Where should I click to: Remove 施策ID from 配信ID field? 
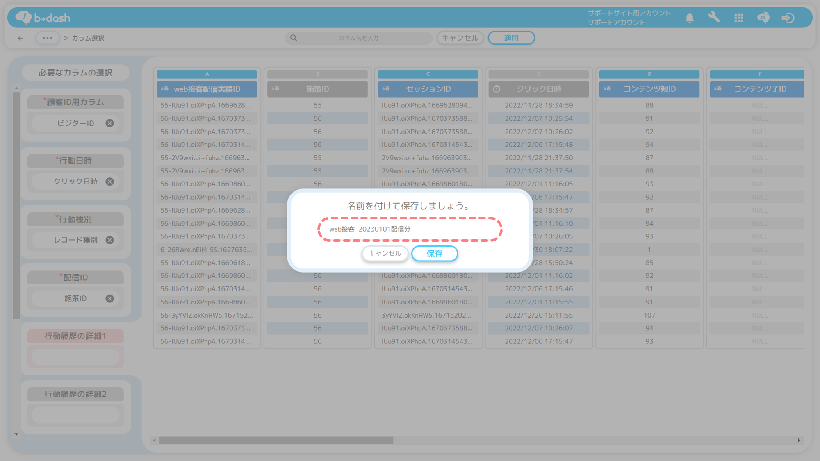pos(109,299)
